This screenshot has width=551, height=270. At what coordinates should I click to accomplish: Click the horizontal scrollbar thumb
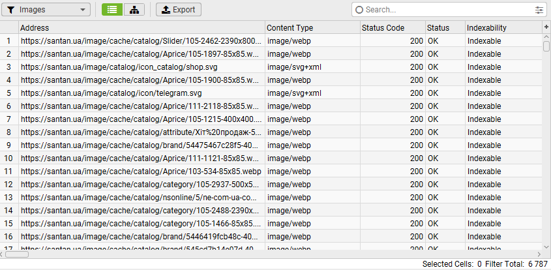click(x=18, y=254)
